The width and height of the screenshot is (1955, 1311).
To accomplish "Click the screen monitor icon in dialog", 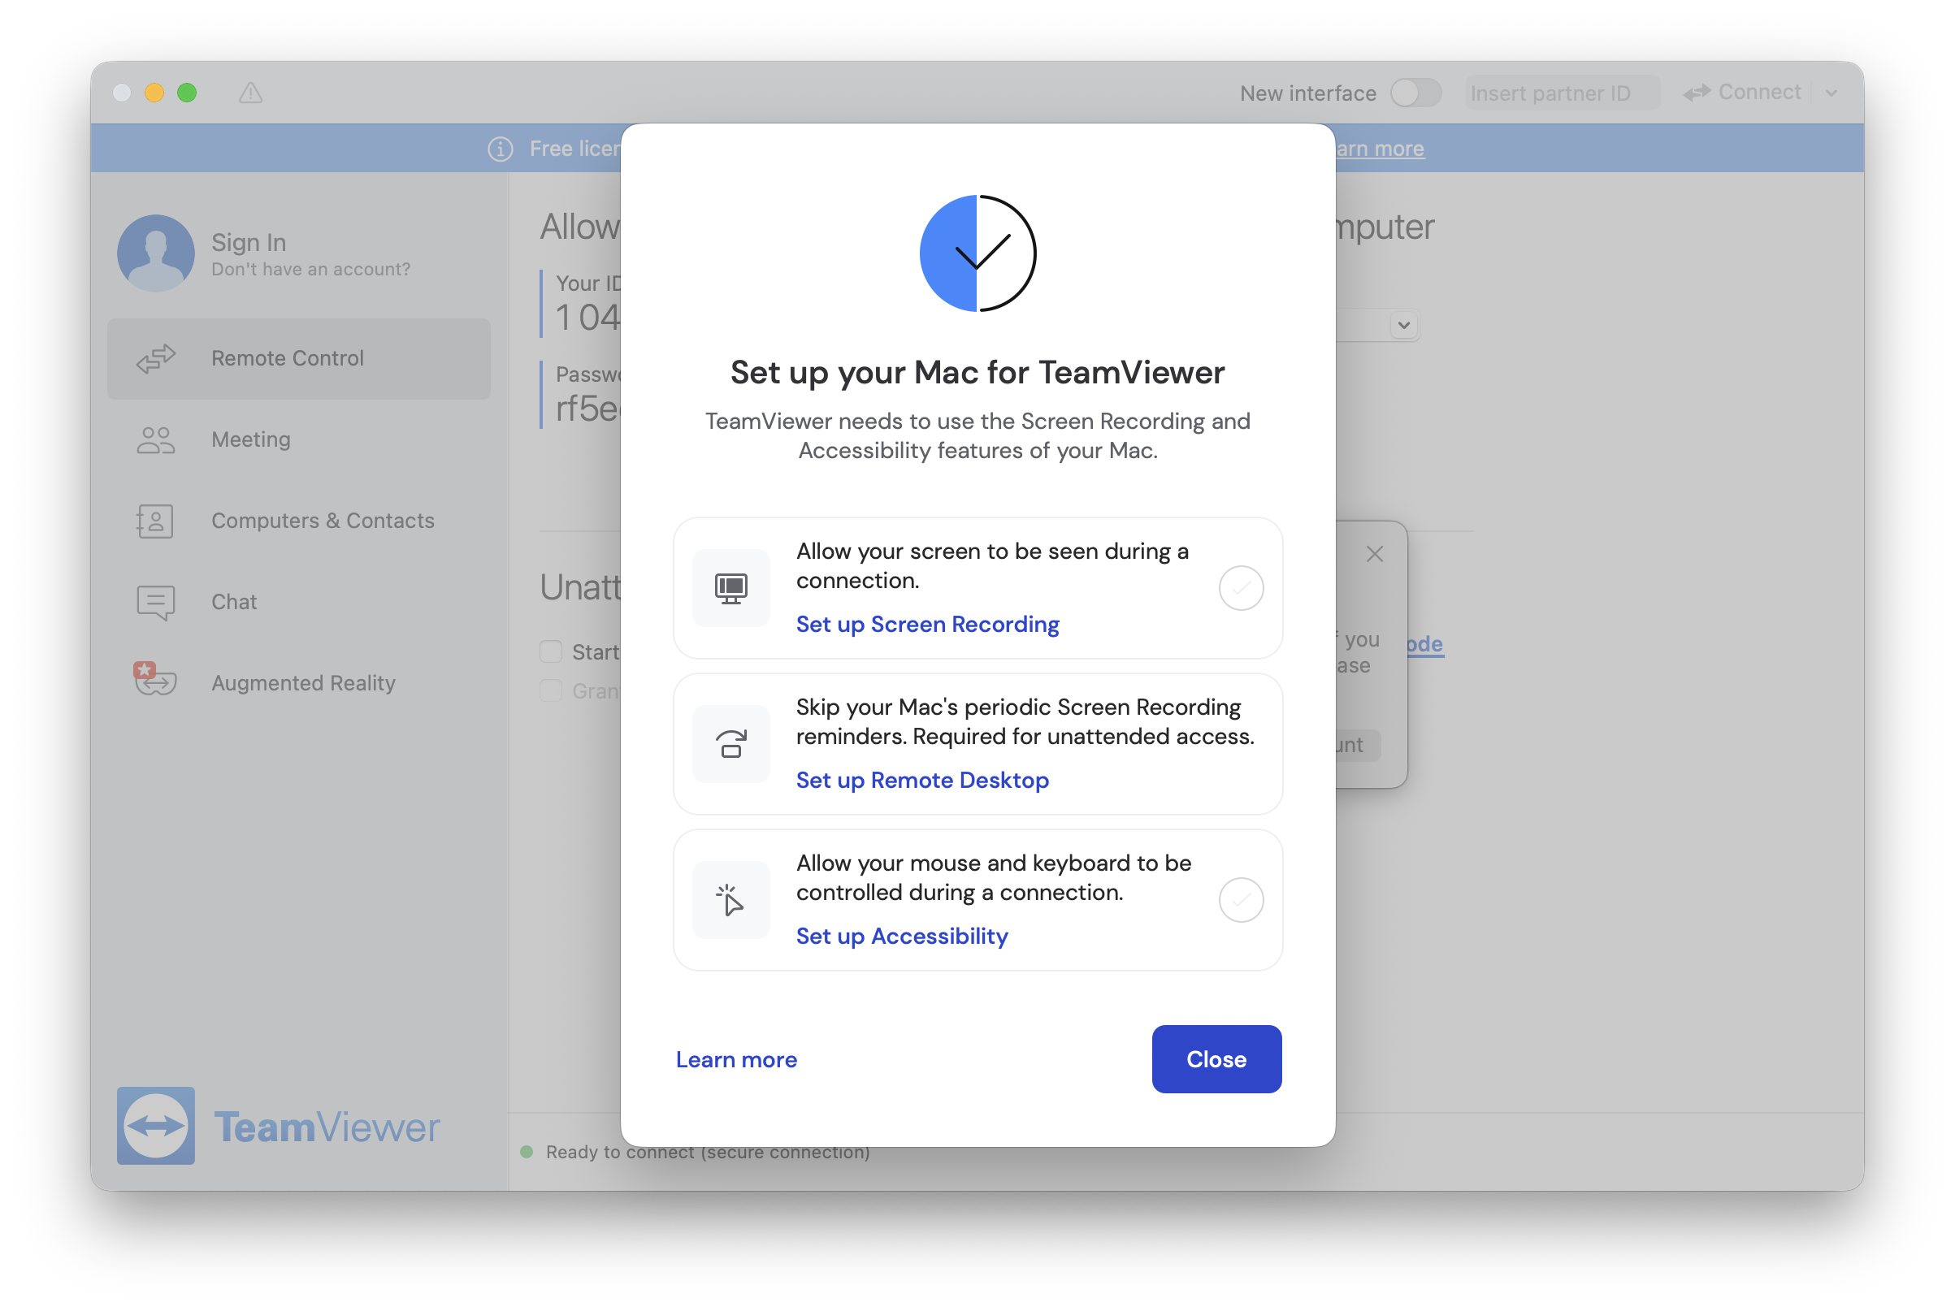I will (730, 588).
